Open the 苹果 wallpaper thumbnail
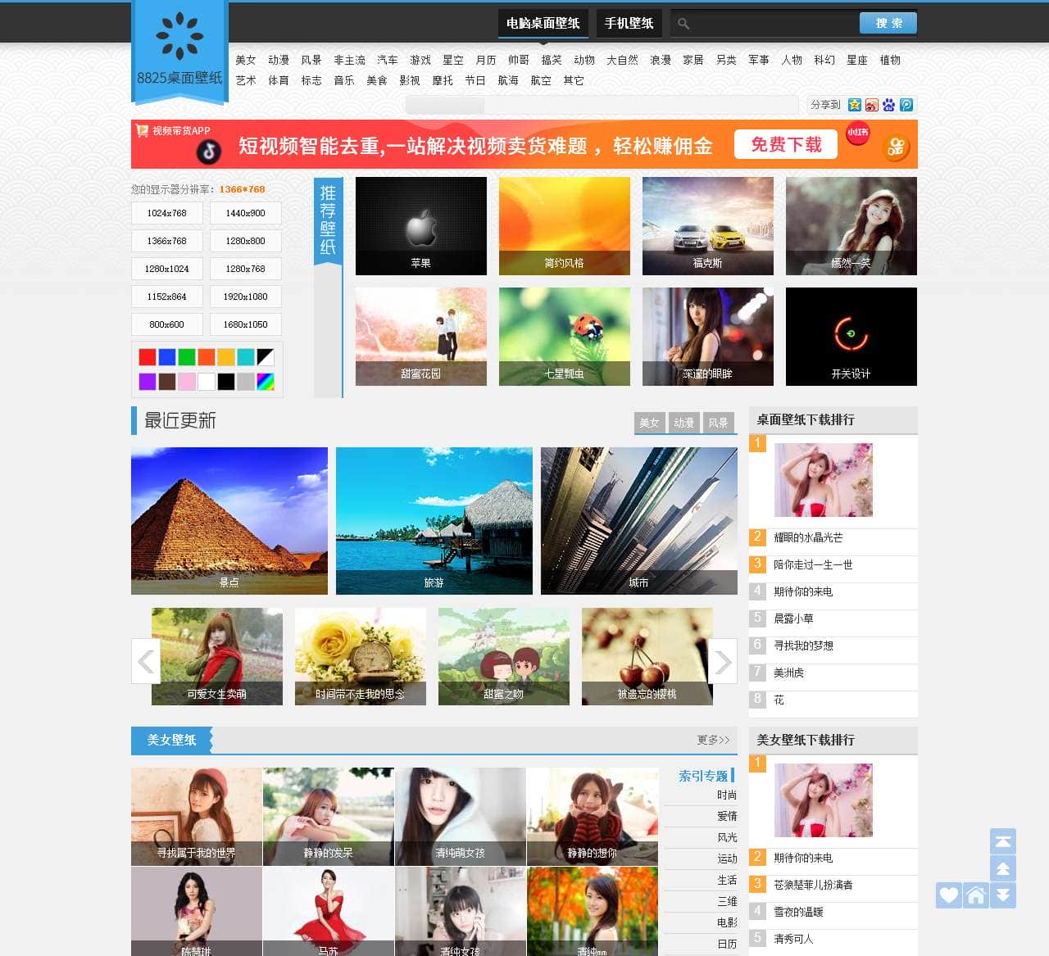1049x956 pixels. (421, 226)
